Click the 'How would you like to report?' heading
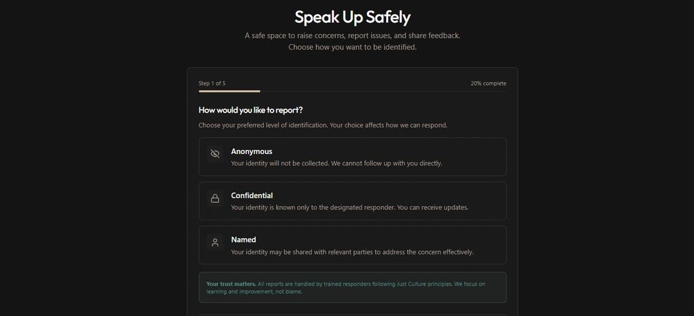 pos(250,110)
